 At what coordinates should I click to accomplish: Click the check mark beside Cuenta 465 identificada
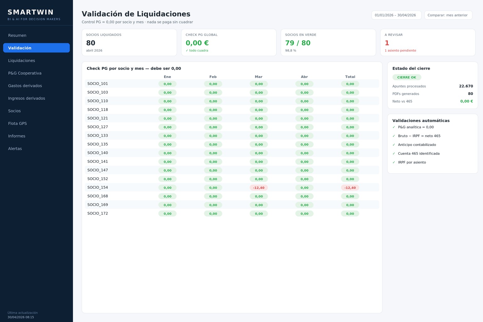[x=394, y=154]
